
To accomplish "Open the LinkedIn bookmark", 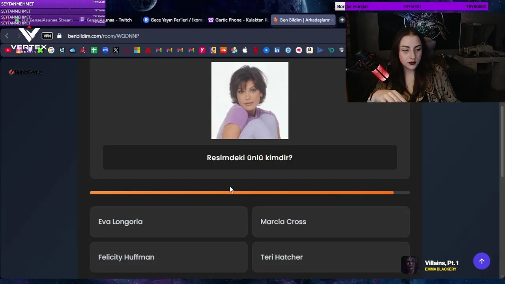I will coord(277,50).
